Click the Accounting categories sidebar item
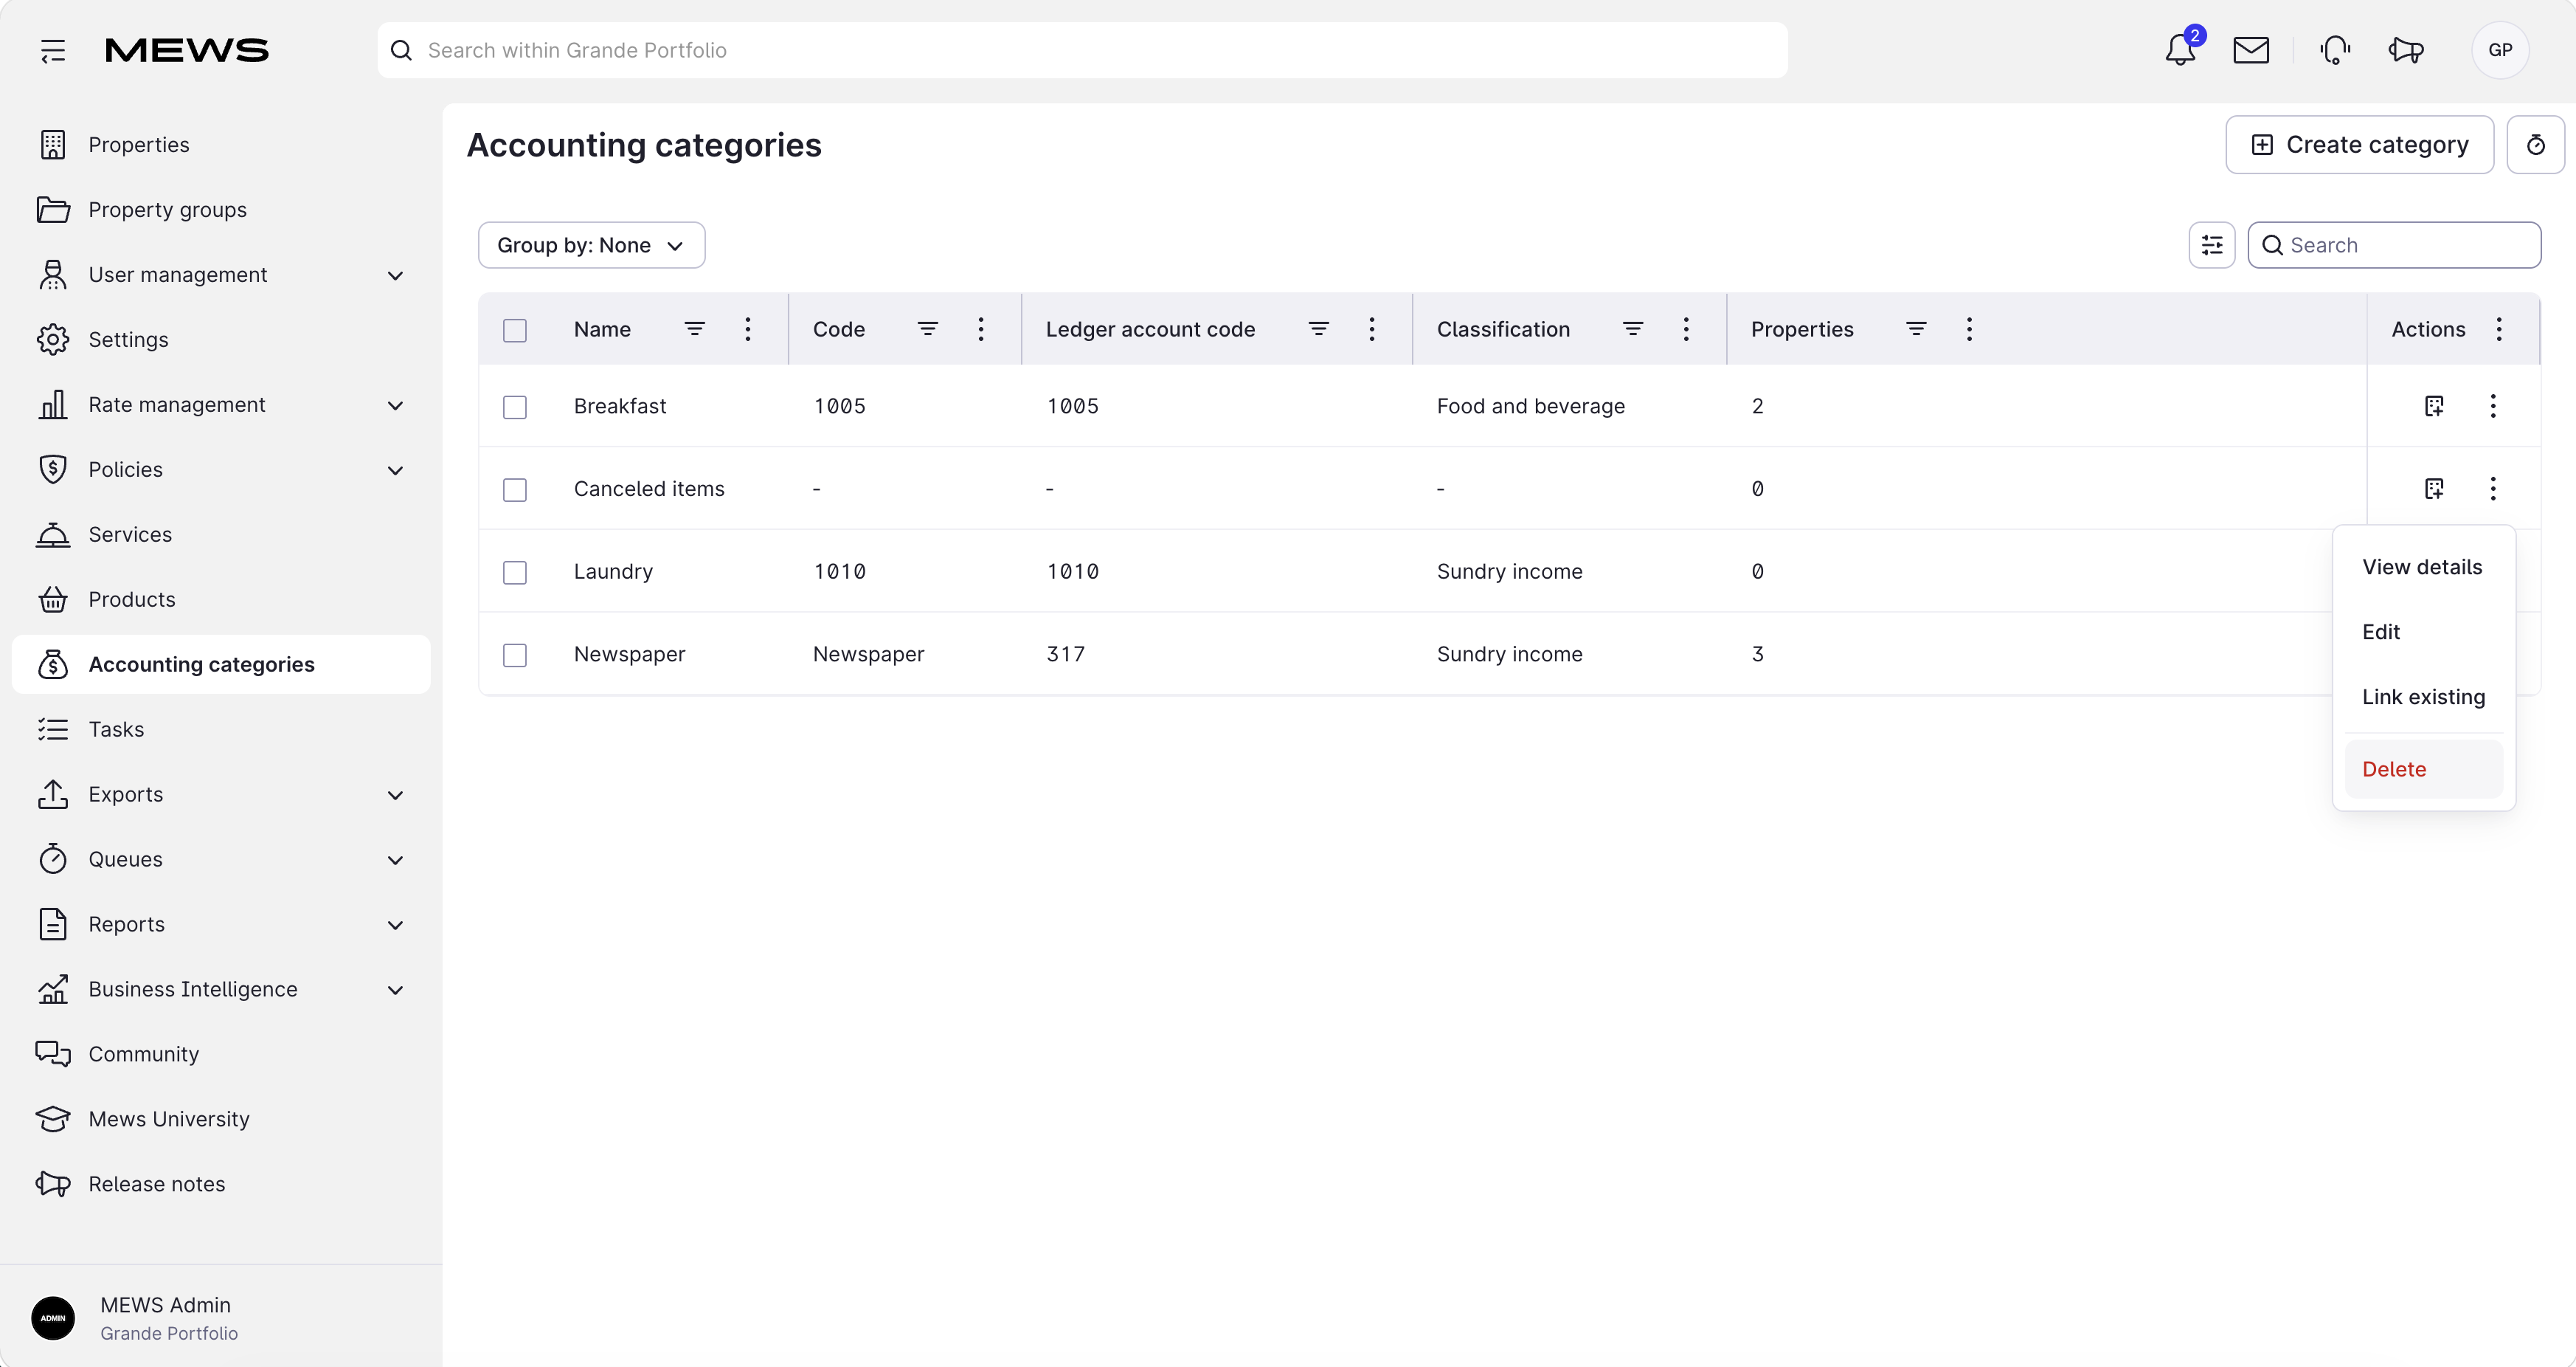This screenshot has height=1367, width=2576. [x=221, y=664]
